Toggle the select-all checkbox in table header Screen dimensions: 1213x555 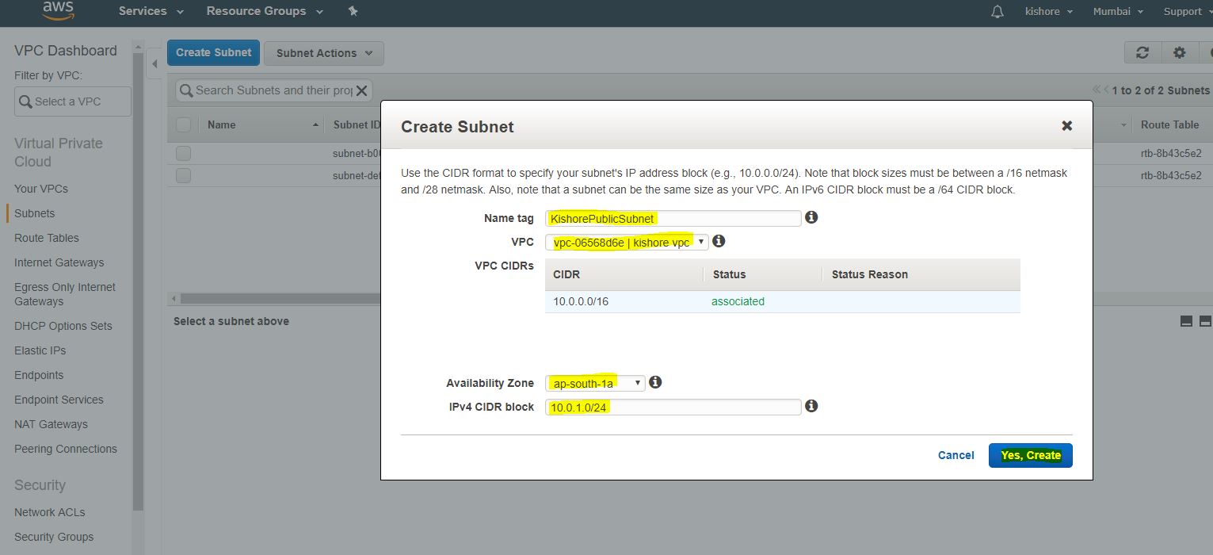[x=184, y=124]
